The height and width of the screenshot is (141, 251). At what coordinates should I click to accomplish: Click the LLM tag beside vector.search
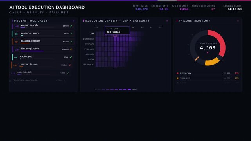point(17,26)
